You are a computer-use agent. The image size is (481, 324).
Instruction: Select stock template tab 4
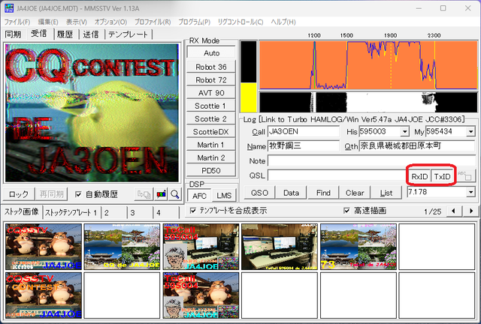(x=166, y=212)
